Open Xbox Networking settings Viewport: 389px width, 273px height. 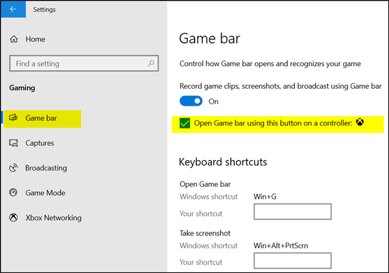[53, 217]
